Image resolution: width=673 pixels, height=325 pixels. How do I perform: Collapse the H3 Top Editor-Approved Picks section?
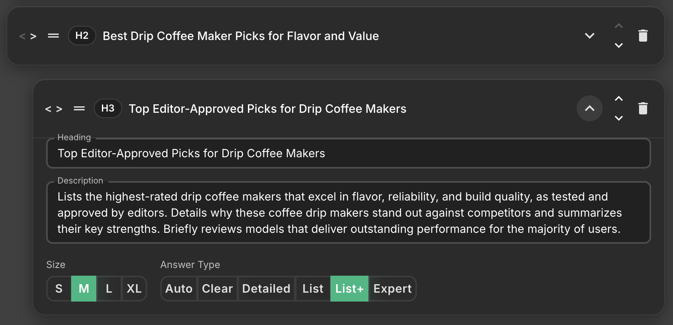click(x=589, y=108)
